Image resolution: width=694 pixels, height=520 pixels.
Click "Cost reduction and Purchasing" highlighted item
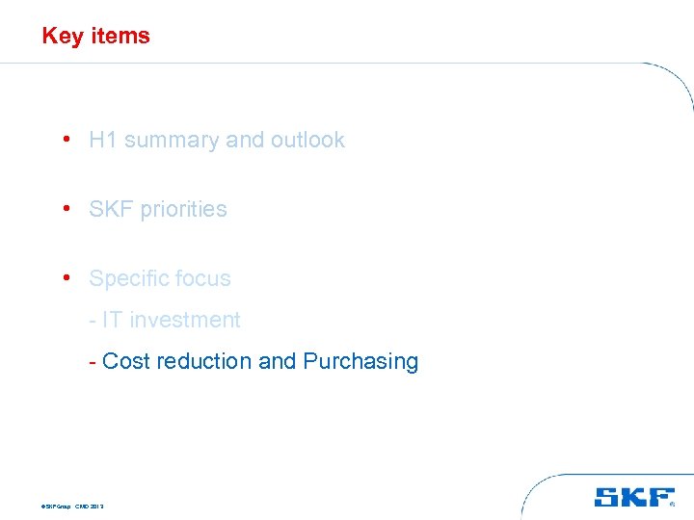[260, 361]
